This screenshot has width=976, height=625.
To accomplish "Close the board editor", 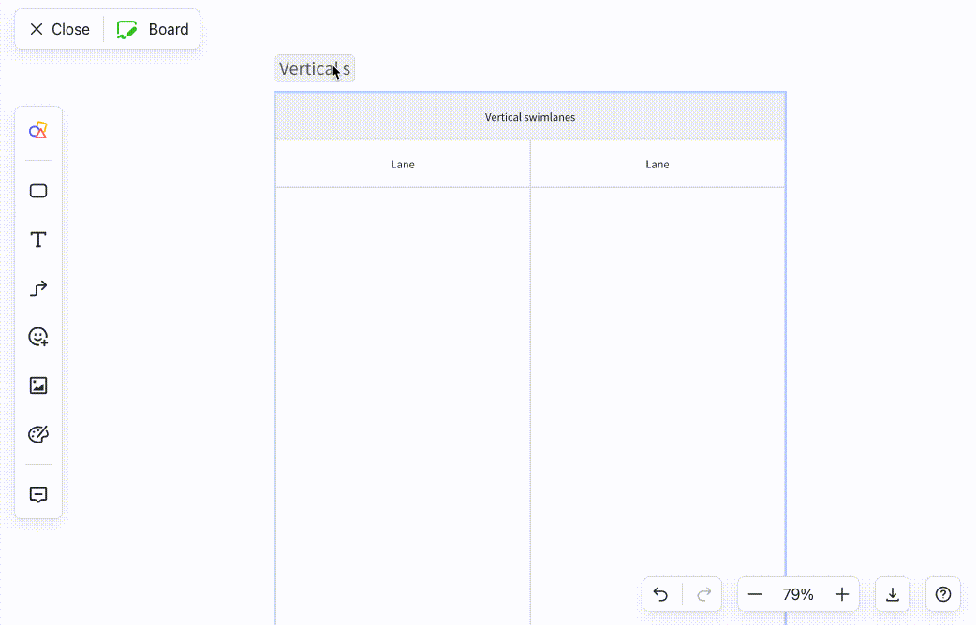I will pyautogui.click(x=59, y=29).
